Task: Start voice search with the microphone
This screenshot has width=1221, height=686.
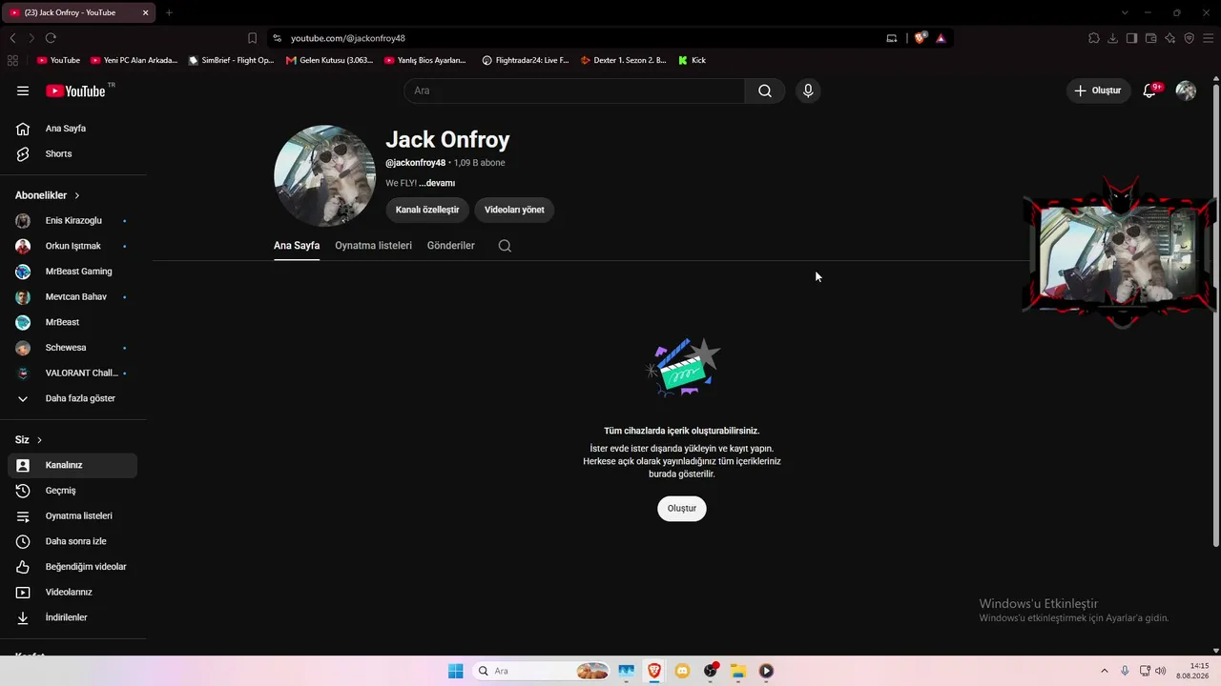Action: pos(808,91)
